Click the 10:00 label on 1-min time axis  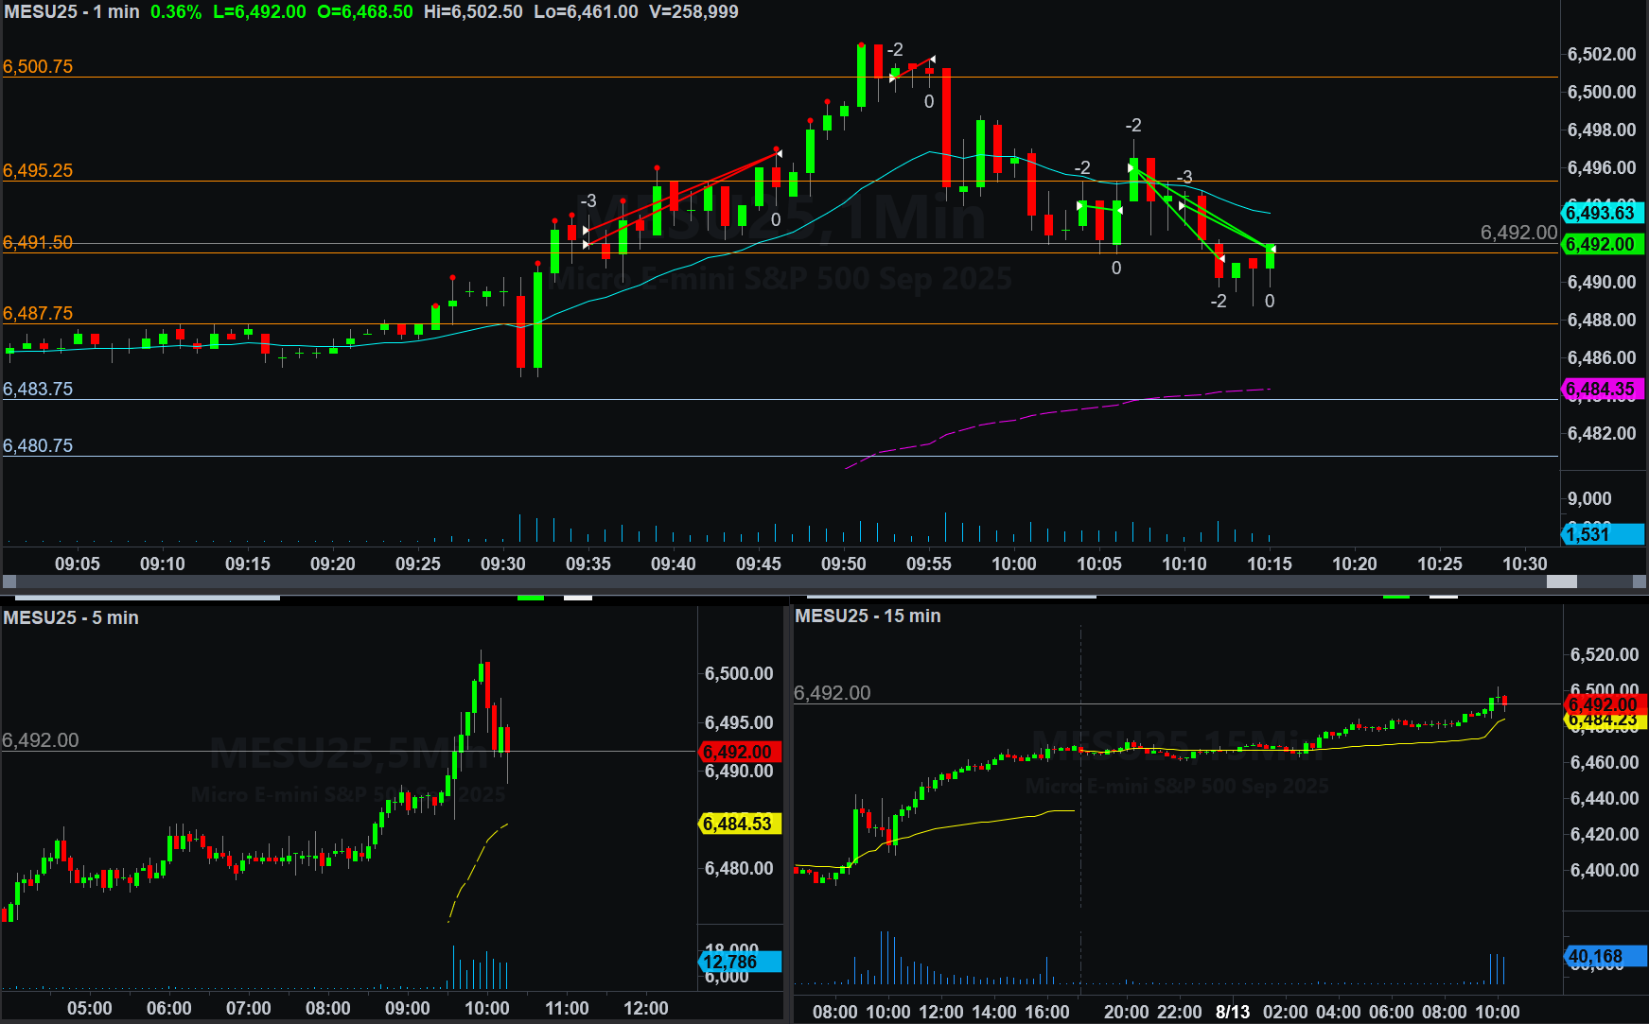[x=1013, y=564]
